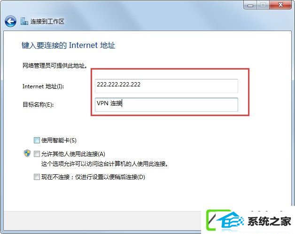The image size is (295, 234).
Task: Click the network workplace icon beside the title
Action: [24, 21]
